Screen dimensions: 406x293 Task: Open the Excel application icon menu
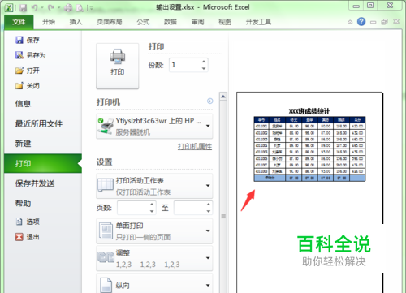(9, 7)
